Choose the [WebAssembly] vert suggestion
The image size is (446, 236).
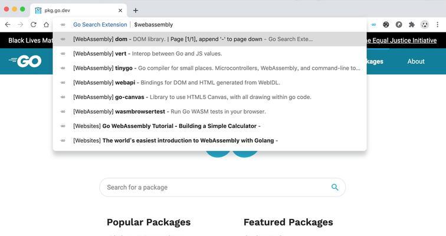[x=209, y=54]
